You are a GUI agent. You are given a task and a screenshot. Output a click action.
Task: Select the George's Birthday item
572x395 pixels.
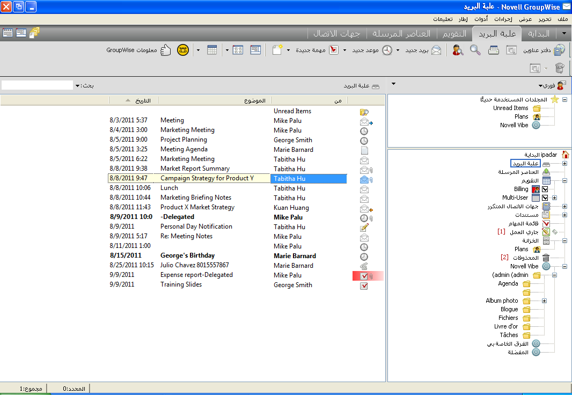tap(187, 255)
